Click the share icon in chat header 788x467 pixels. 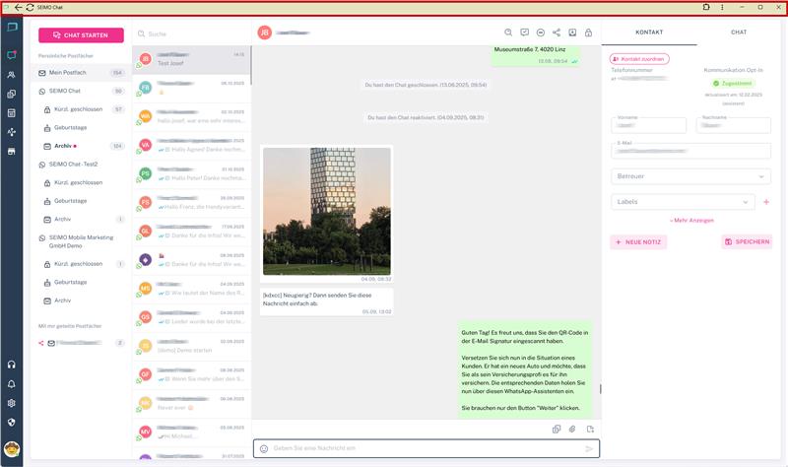[x=557, y=33]
